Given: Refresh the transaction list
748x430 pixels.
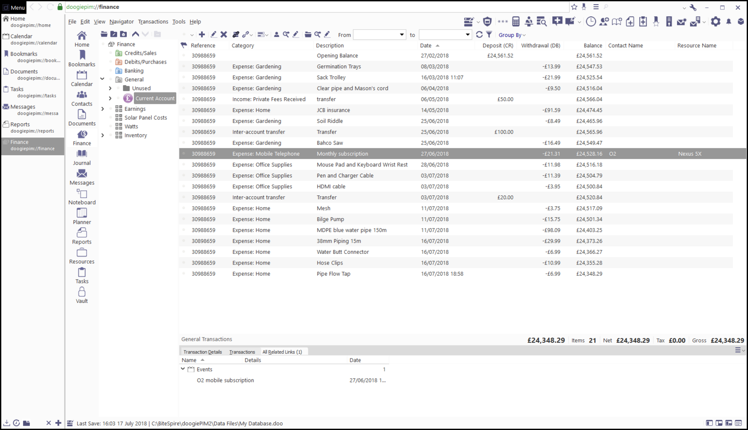Looking at the screenshot, I should (479, 35).
